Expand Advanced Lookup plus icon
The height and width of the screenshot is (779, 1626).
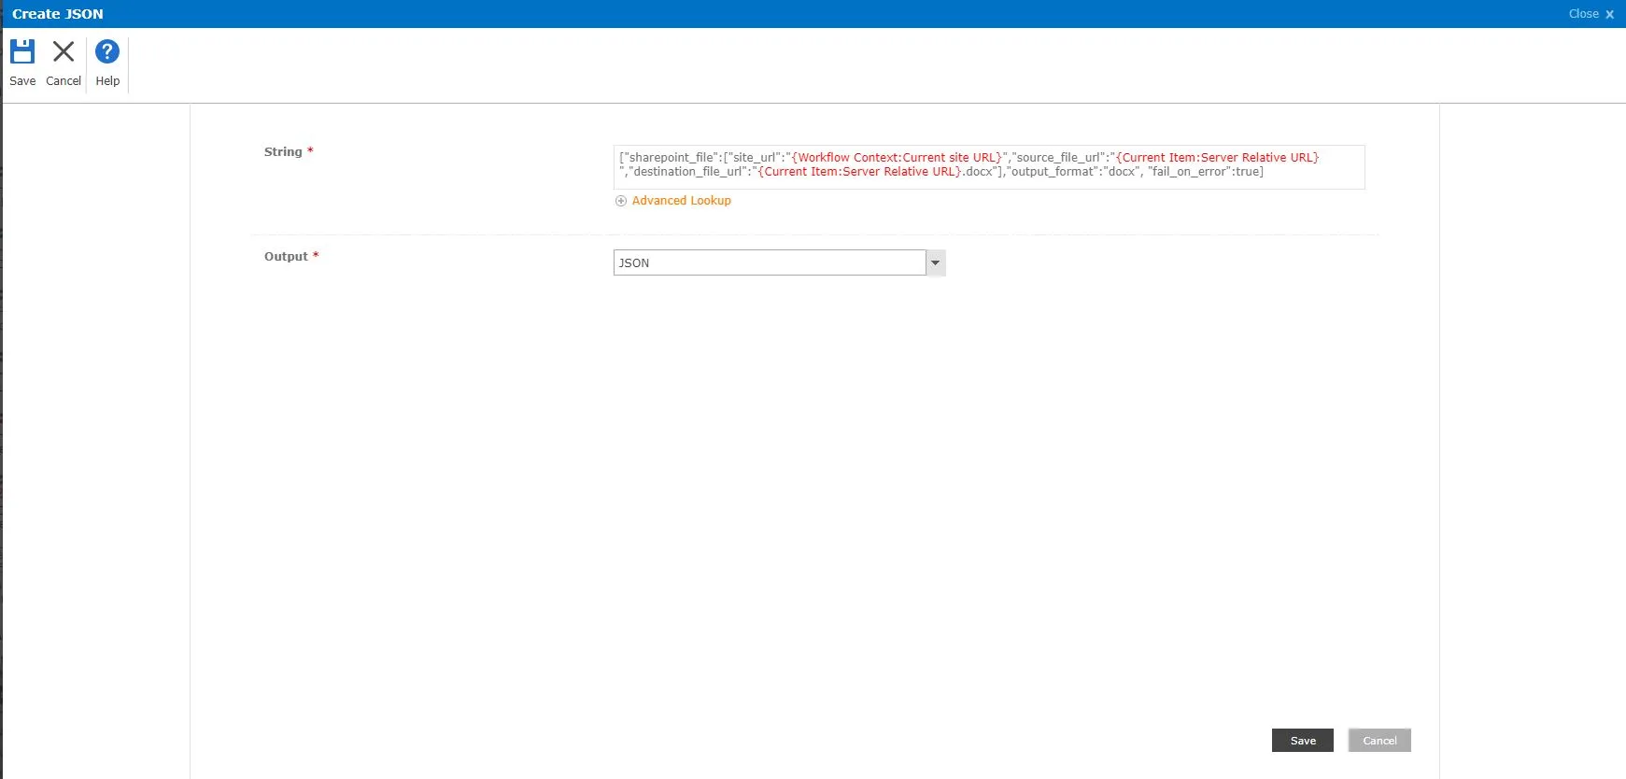tap(621, 201)
